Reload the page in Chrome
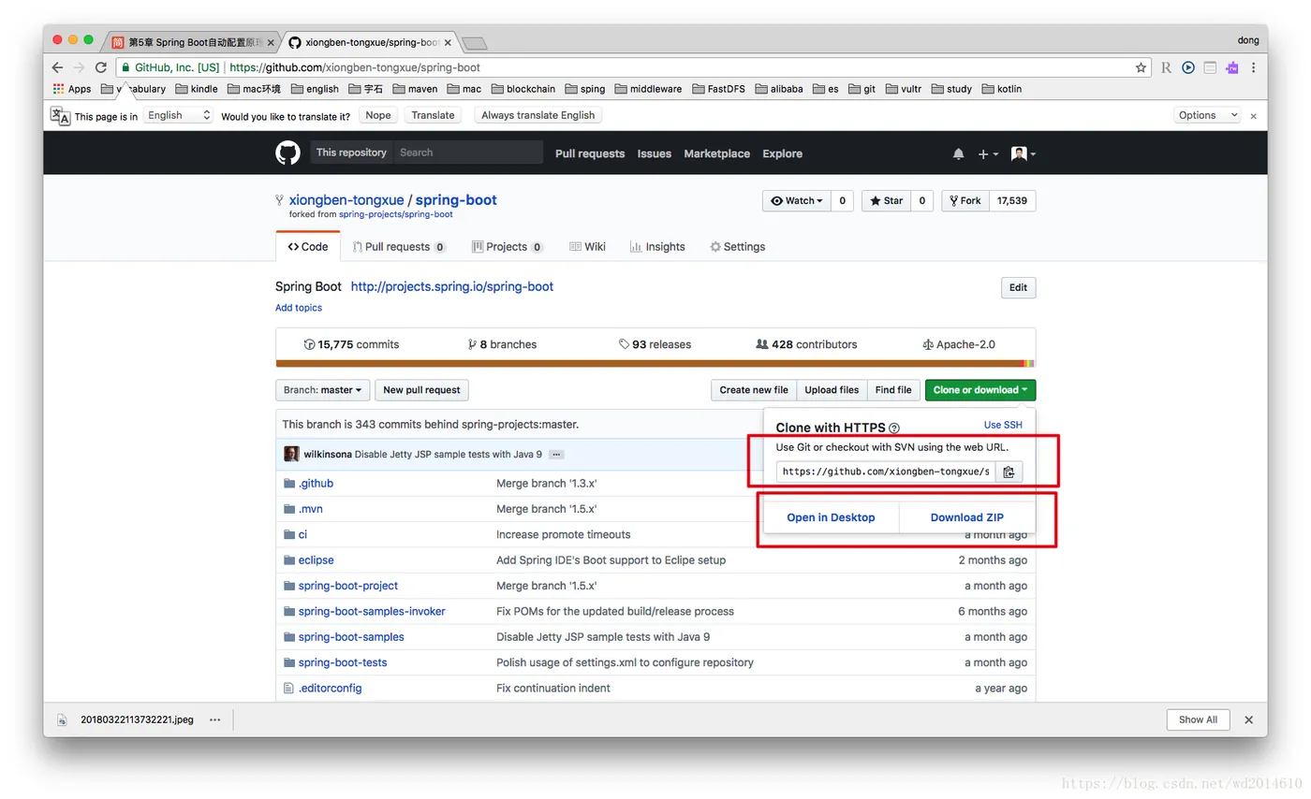 point(101,67)
